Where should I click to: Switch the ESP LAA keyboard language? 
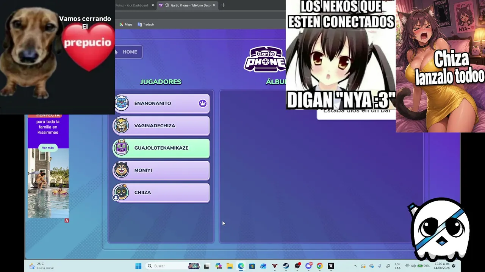point(397,266)
